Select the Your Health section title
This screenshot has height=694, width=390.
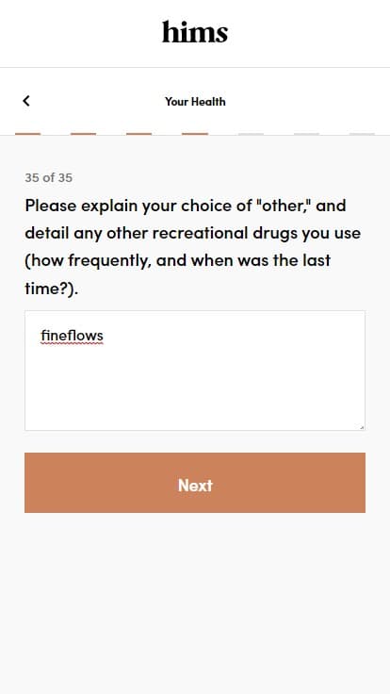195,101
